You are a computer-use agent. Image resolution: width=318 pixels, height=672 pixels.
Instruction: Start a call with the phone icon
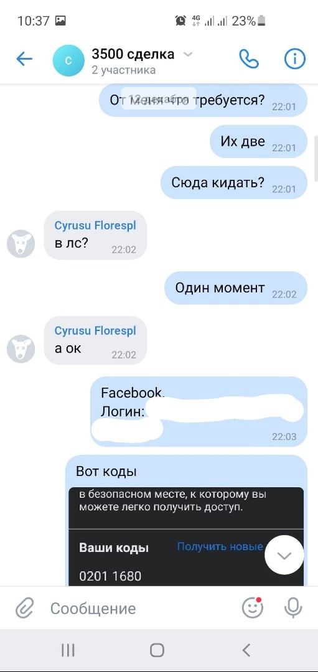coord(248,59)
